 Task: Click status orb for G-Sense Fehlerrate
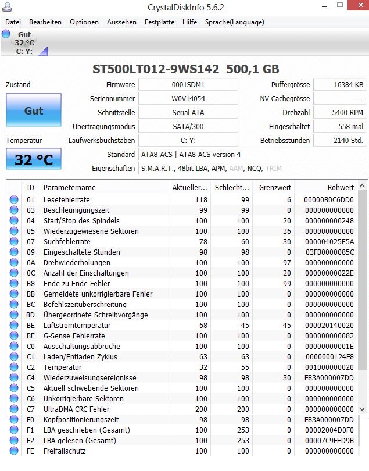pos(14,336)
